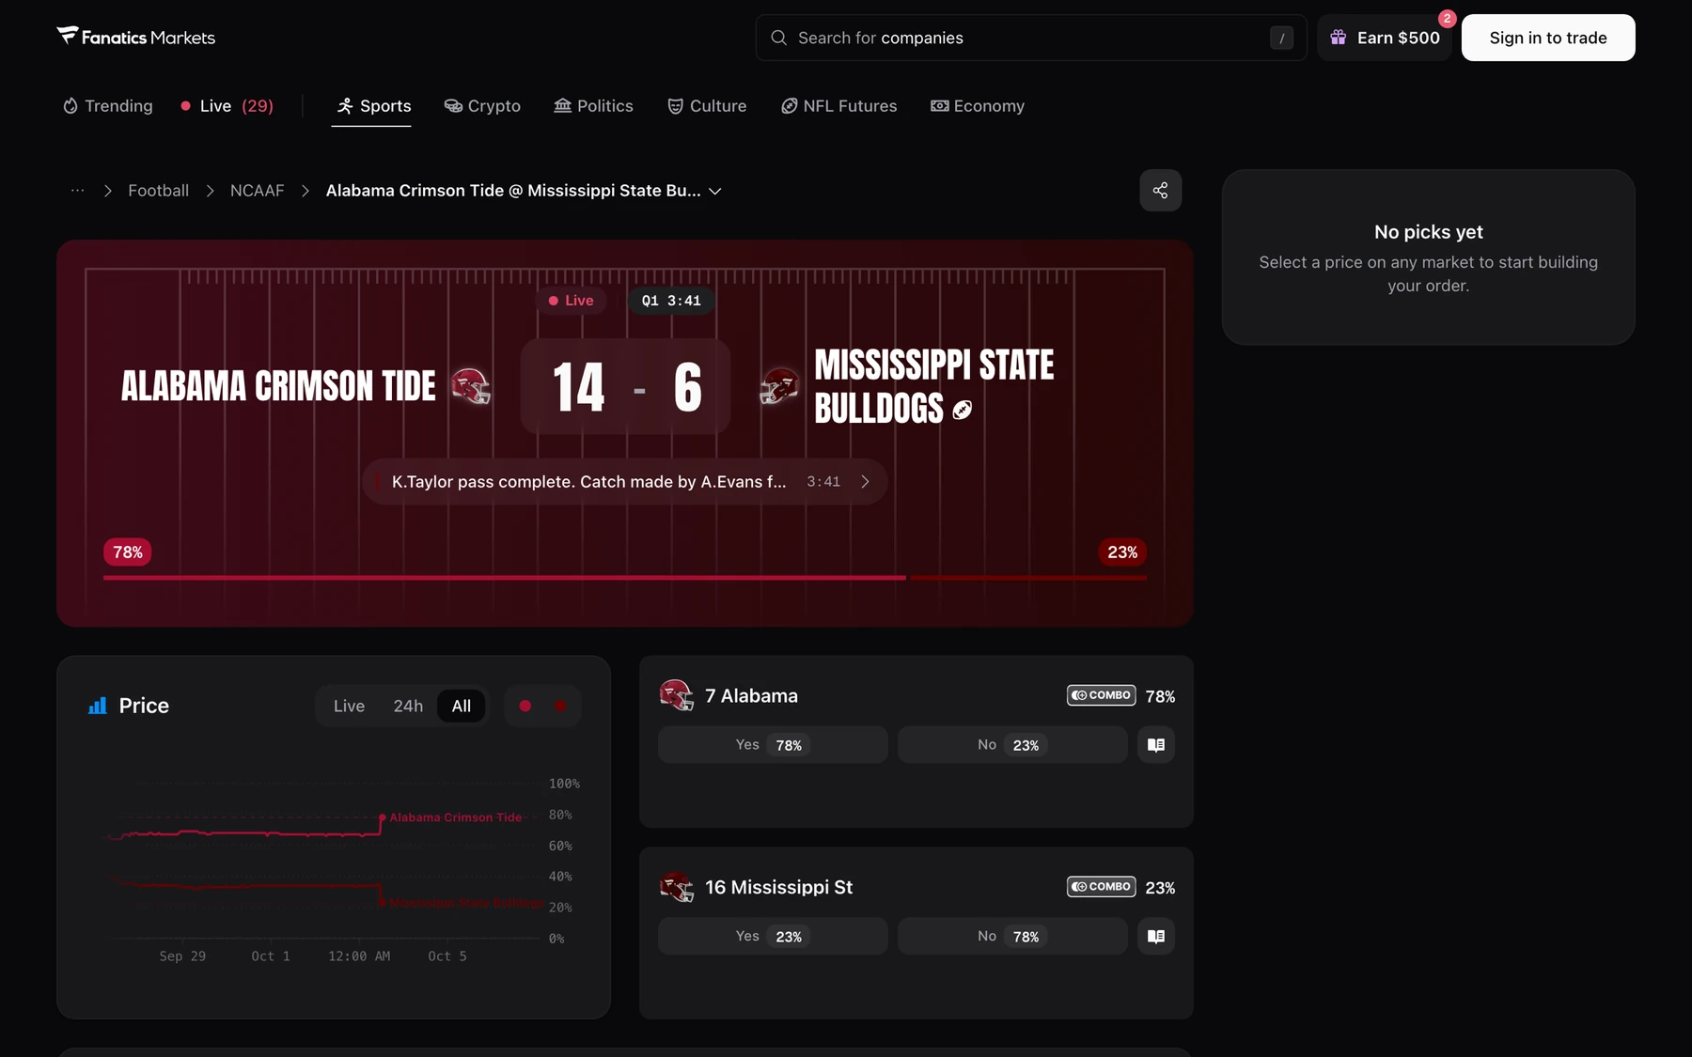
Task: Buy Yes 78% on 7 Alabama
Action: tap(773, 745)
